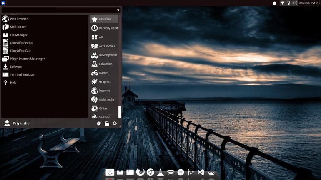Switch to the Recently Used category
321x180 pixels.
104,28
